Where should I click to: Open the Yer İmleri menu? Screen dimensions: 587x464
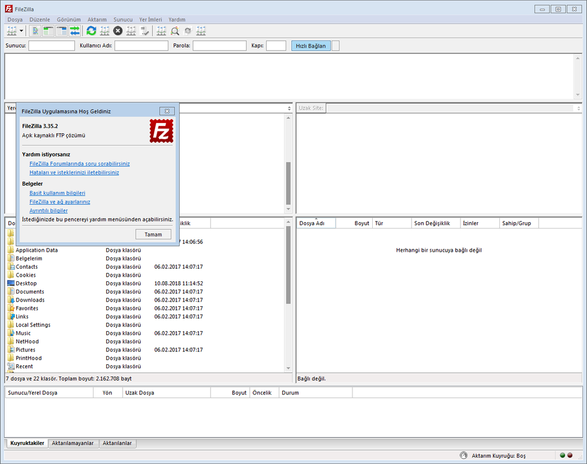[x=150, y=20]
